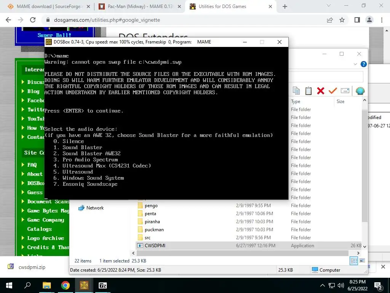Toggle the browser side panel icon

pyautogui.click(x=357, y=20)
